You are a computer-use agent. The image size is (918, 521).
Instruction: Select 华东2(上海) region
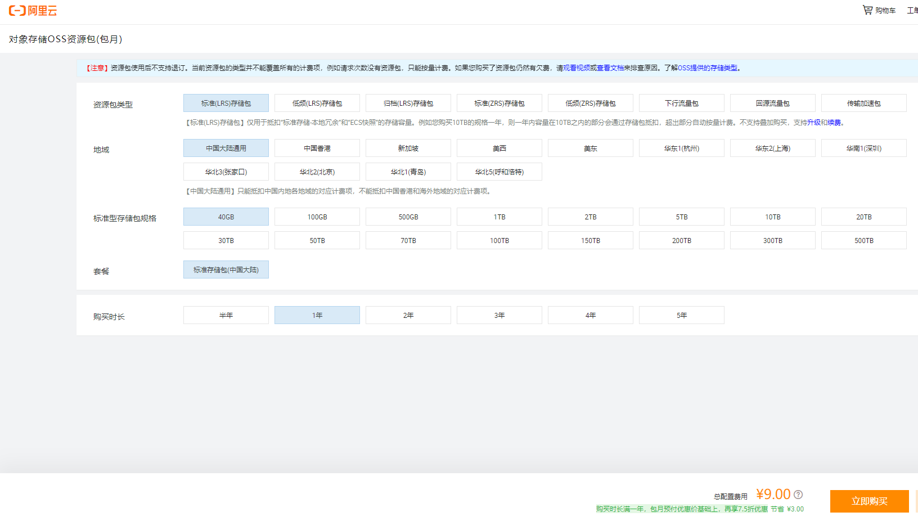pyautogui.click(x=773, y=148)
